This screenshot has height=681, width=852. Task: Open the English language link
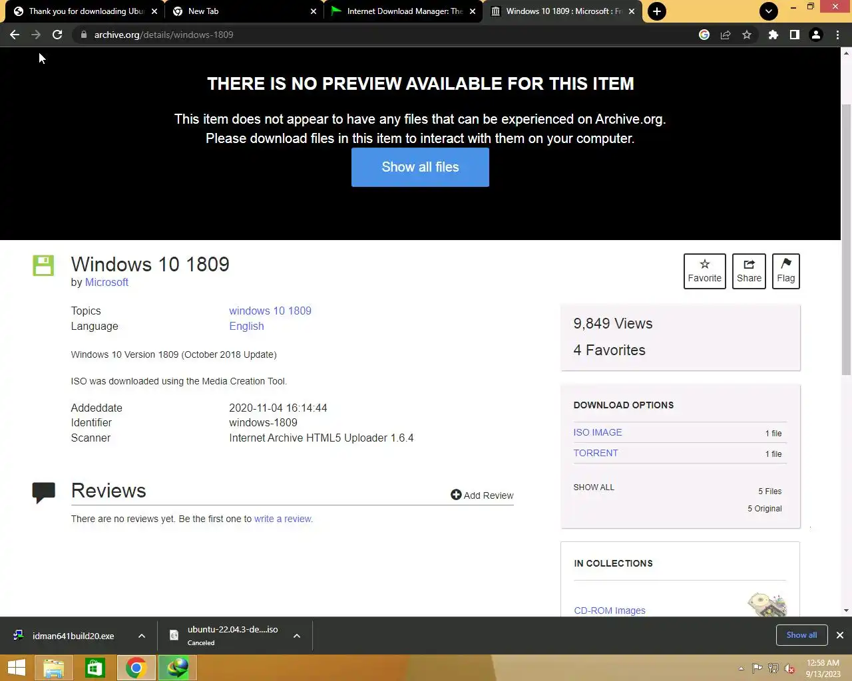[246, 326]
